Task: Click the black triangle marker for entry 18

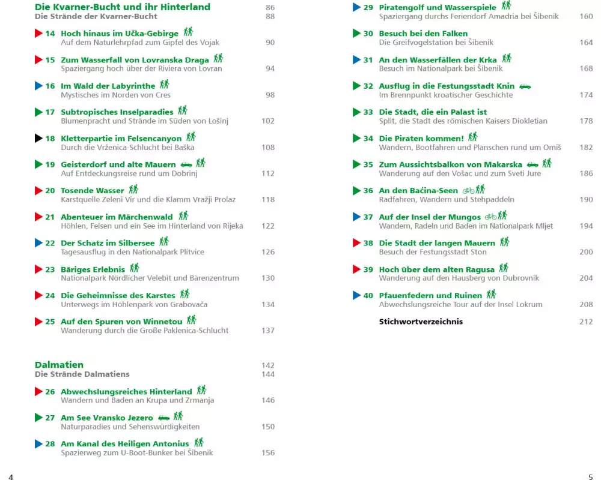Action: tap(38, 138)
